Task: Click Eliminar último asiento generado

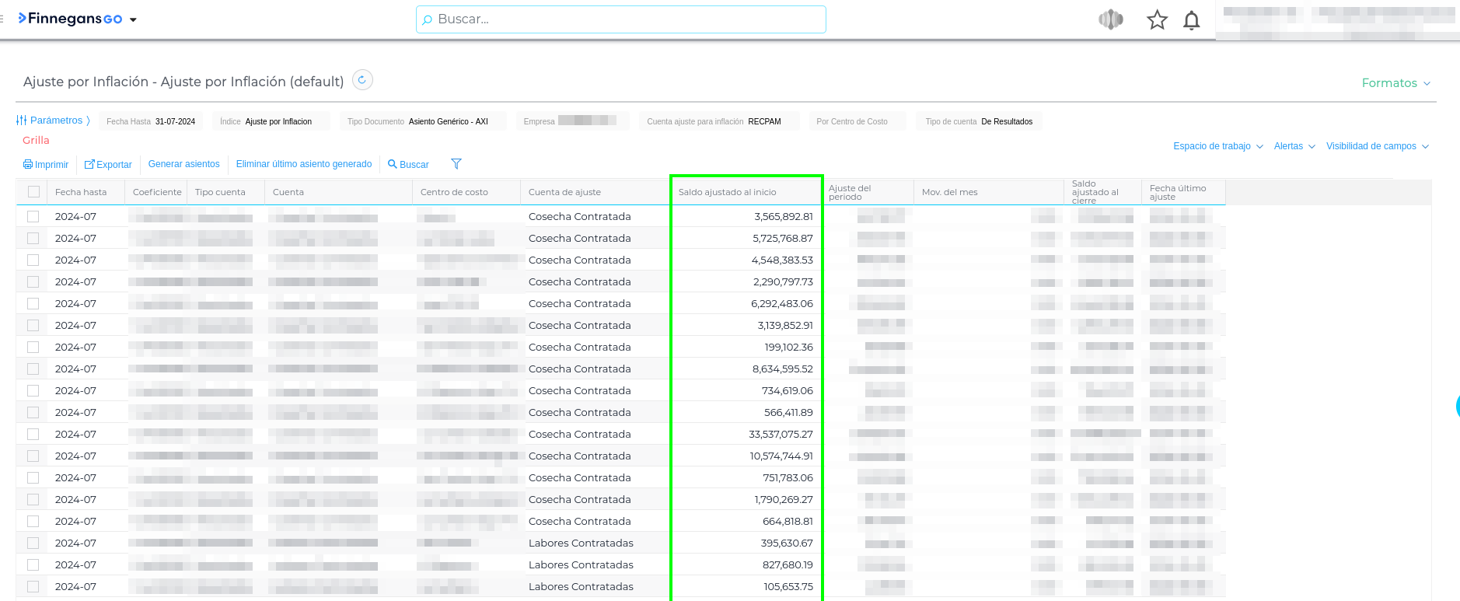Action: point(304,164)
